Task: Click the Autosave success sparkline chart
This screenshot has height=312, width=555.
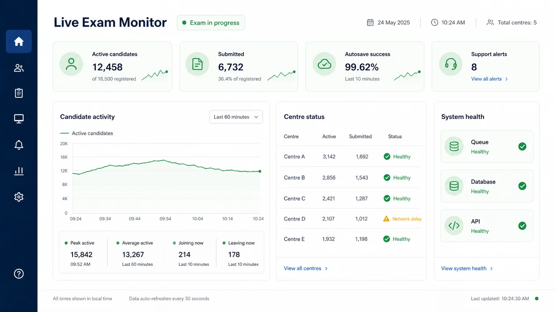Action: click(x=407, y=75)
